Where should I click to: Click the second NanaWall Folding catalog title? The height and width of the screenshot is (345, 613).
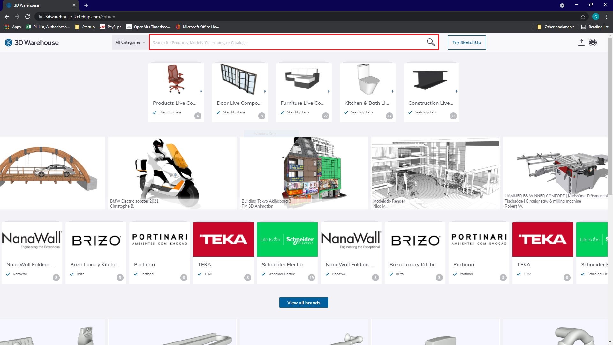pyautogui.click(x=350, y=265)
